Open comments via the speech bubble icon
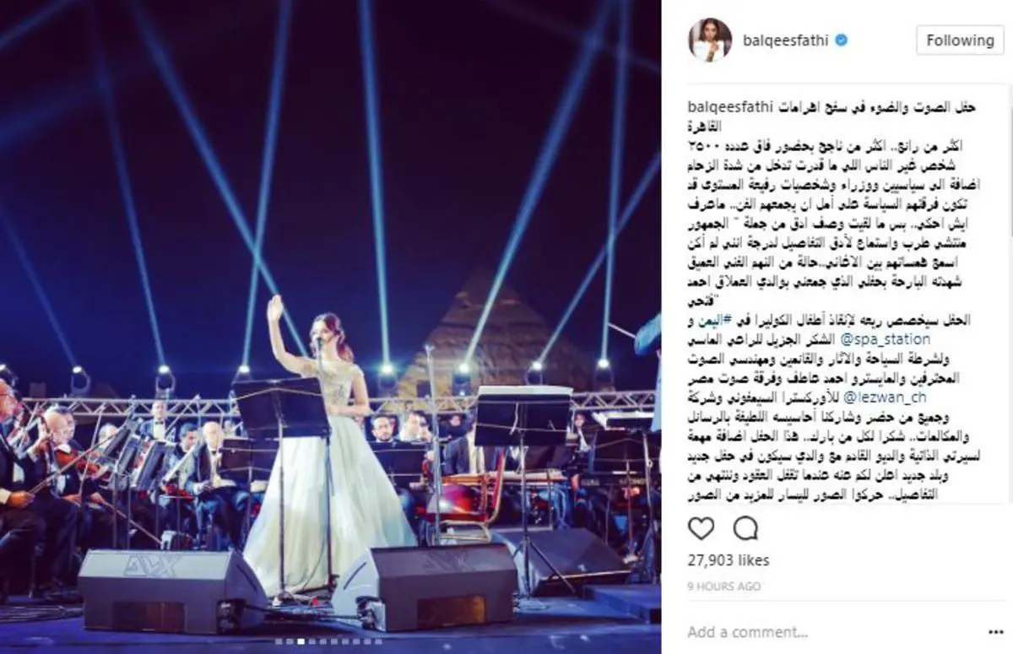The image size is (1013, 654). (x=745, y=529)
